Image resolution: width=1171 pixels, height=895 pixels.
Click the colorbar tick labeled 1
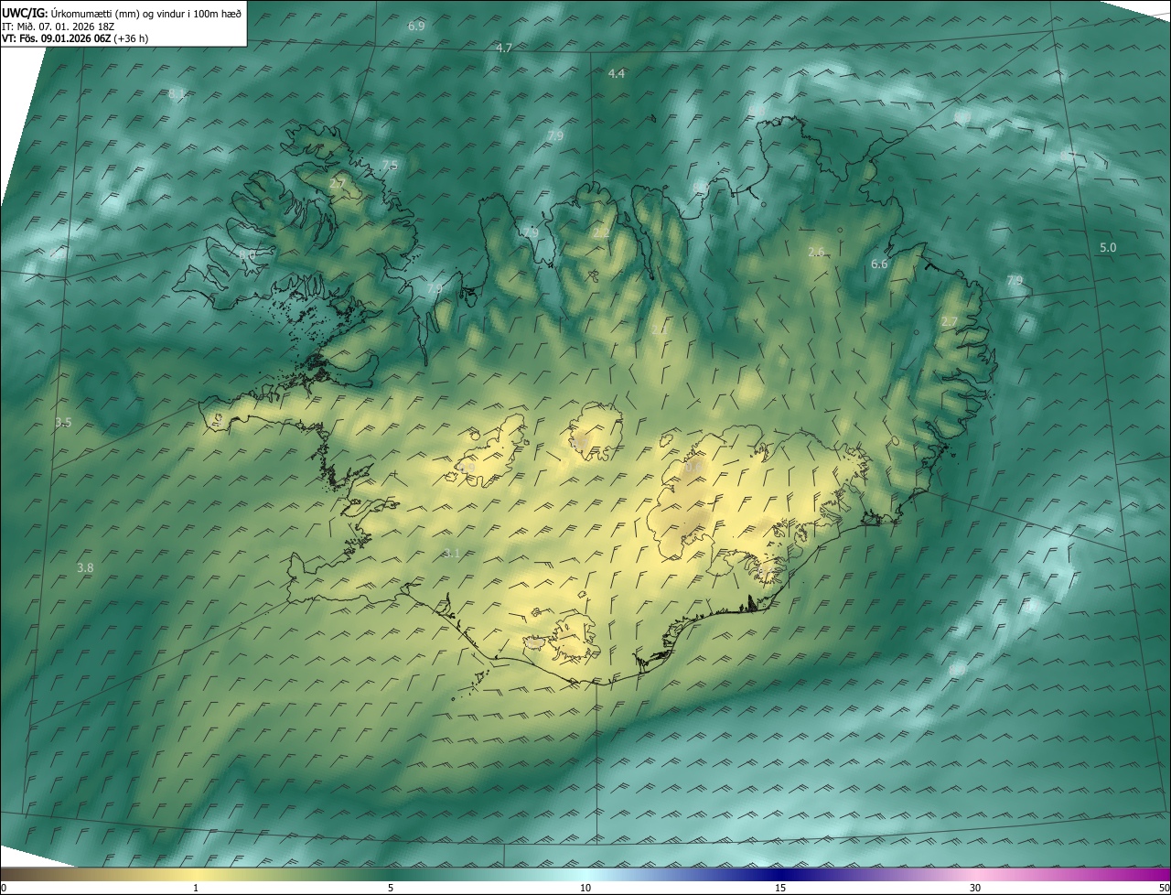[196, 888]
